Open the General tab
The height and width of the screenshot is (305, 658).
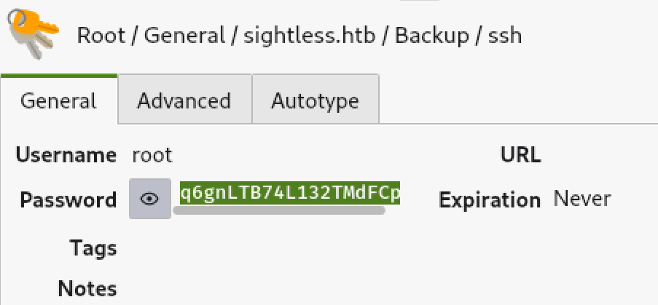[x=58, y=100]
